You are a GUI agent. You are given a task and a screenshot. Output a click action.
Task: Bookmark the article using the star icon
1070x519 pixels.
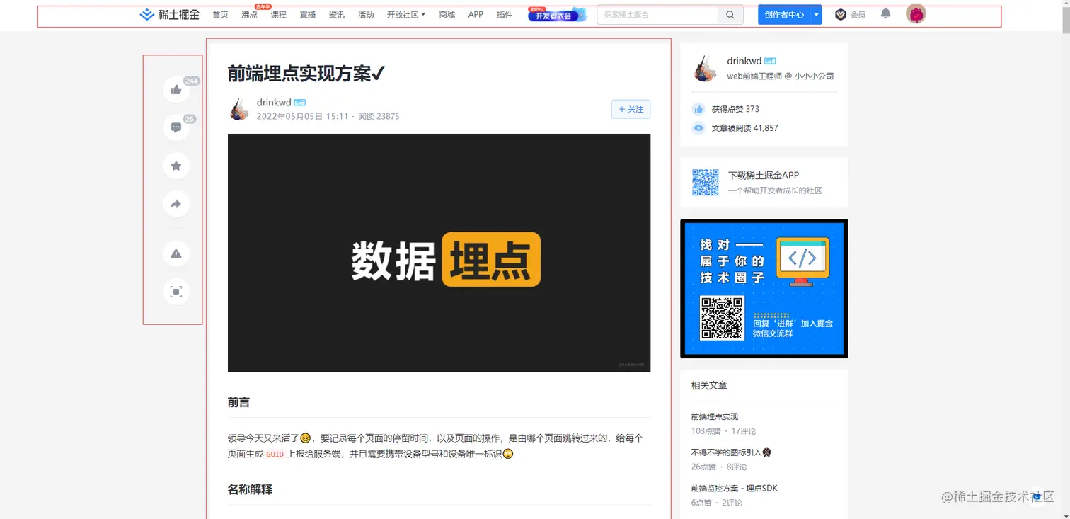coord(176,166)
